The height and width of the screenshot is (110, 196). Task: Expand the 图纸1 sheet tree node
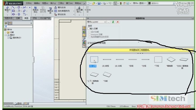pos(5,35)
